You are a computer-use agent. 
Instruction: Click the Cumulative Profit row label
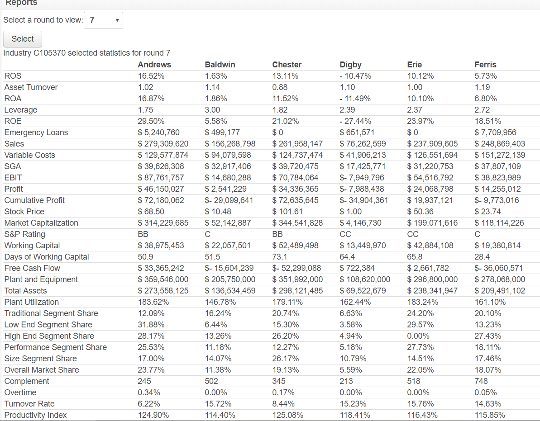click(34, 200)
